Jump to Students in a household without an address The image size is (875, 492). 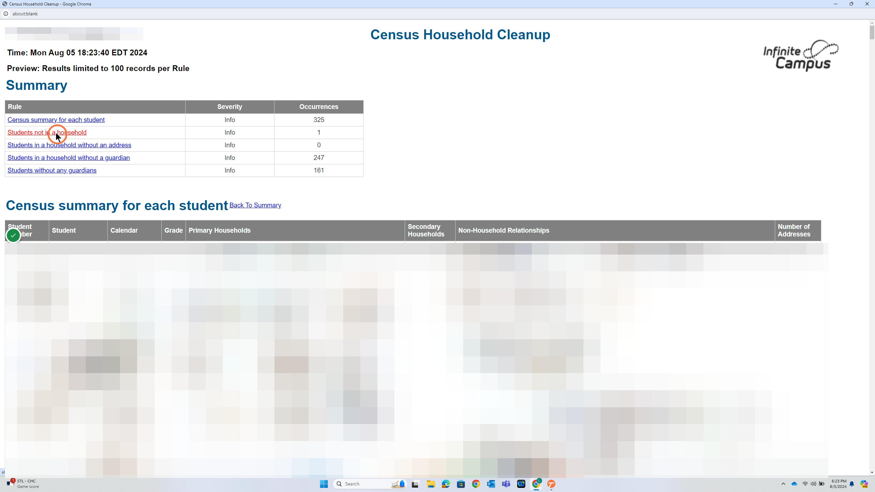69,145
